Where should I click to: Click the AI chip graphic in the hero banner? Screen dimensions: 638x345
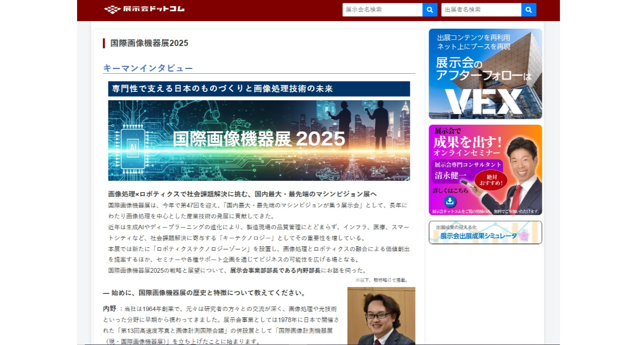coord(133,146)
